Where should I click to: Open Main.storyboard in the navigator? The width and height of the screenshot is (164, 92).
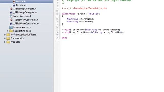(22, 16)
